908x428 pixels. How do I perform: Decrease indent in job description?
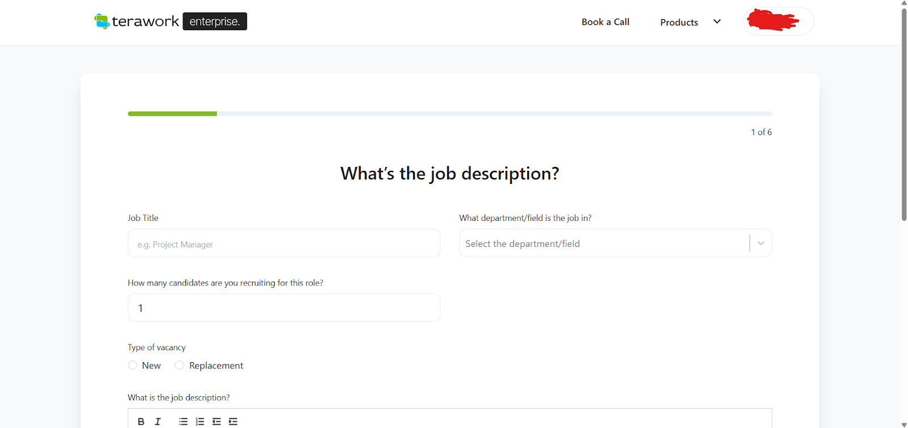tap(216, 421)
